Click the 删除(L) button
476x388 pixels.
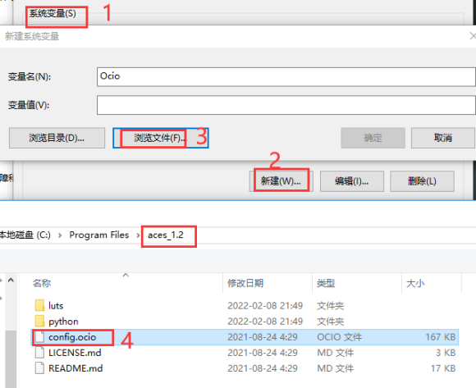(423, 181)
